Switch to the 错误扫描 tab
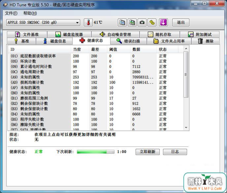This screenshot has width=227, height=193. click(129, 41)
